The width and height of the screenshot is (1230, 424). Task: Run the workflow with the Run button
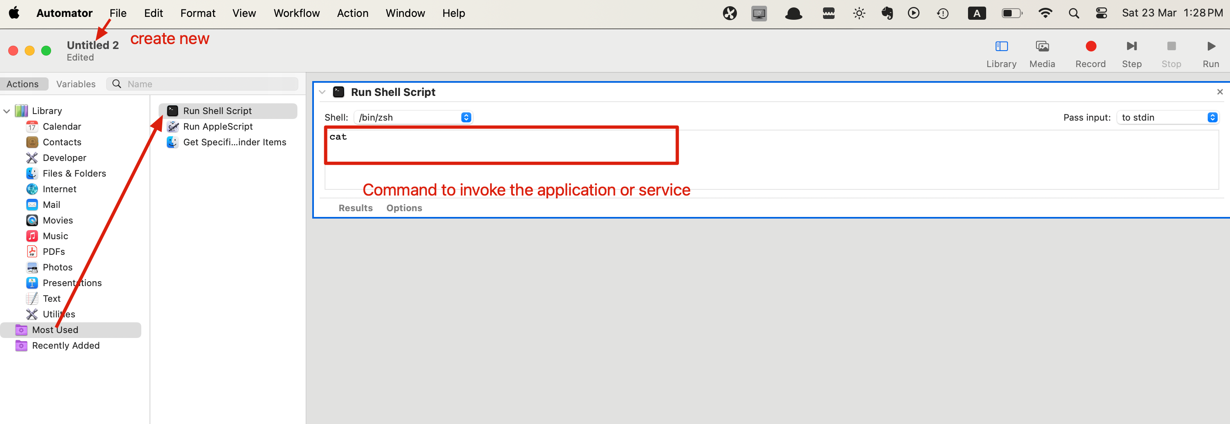1210,47
